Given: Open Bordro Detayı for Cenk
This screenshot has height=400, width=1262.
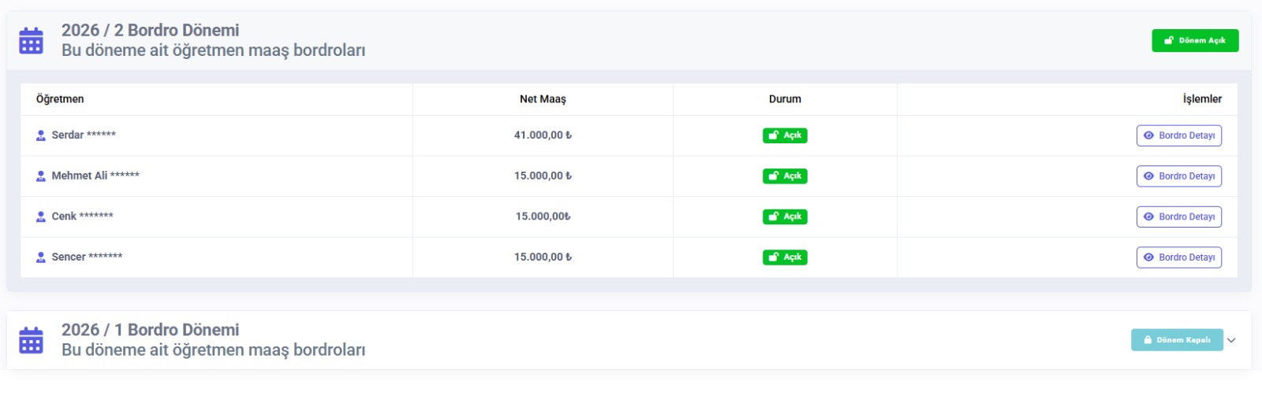Looking at the screenshot, I should coord(1178,217).
